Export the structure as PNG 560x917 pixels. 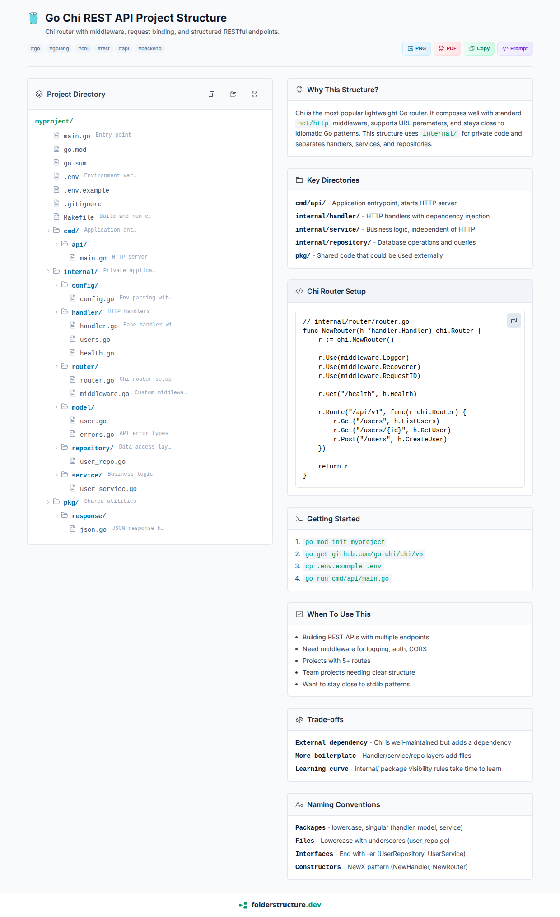[416, 48]
